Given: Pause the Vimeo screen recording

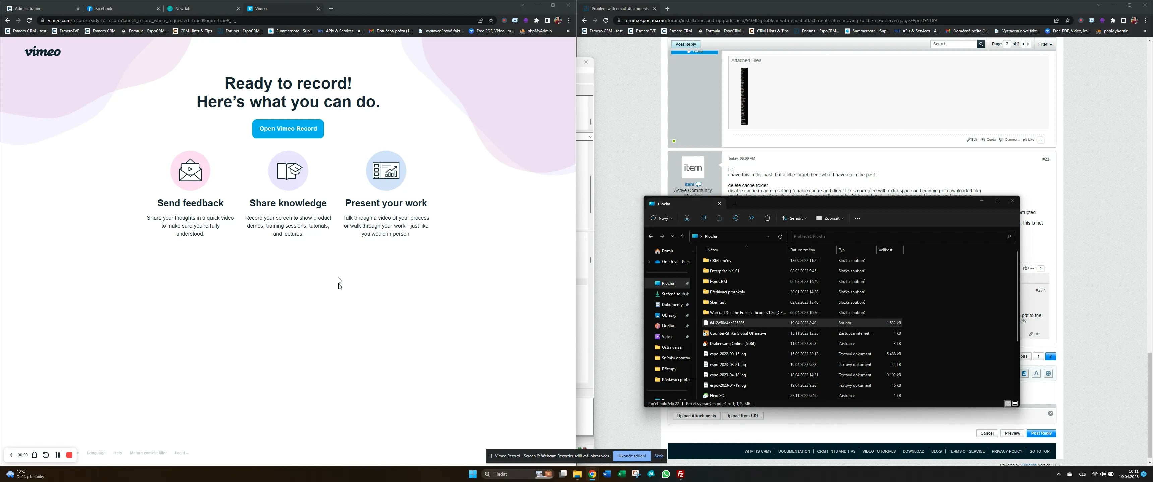Looking at the screenshot, I should tap(57, 455).
